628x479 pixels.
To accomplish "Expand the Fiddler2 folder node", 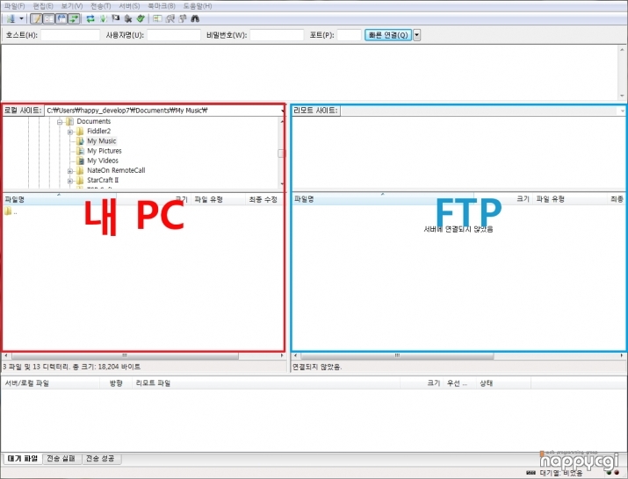I will [x=70, y=132].
